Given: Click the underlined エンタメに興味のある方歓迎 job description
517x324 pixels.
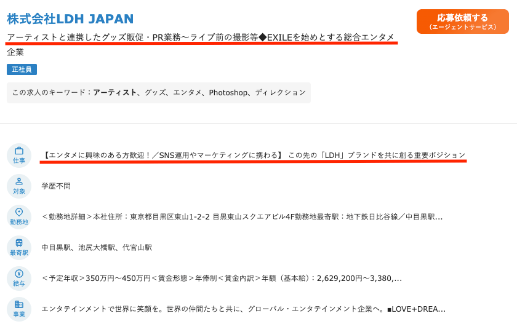Looking at the screenshot, I should [254, 155].
